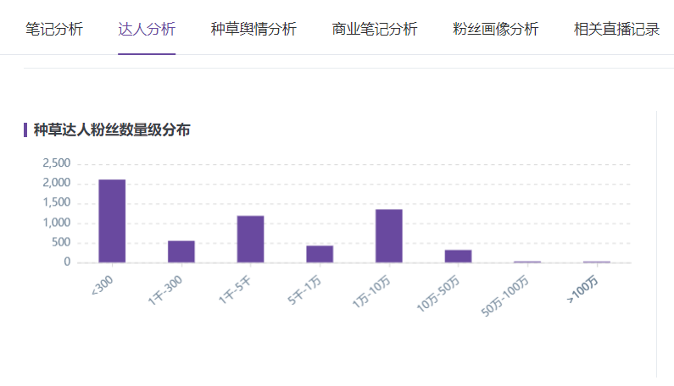Go to the 商业笔记分析 tab

pyautogui.click(x=375, y=30)
